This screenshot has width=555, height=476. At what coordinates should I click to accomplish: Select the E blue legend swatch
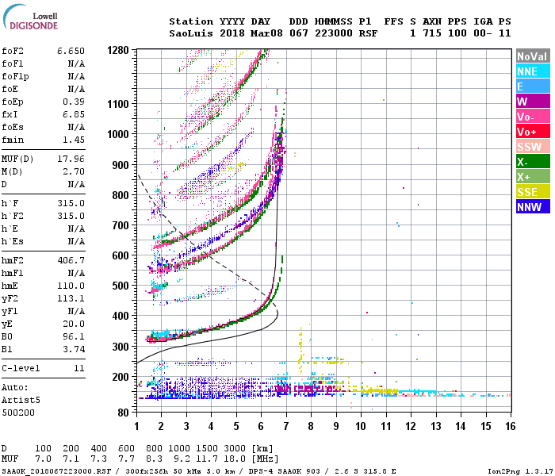pyautogui.click(x=533, y=86)
